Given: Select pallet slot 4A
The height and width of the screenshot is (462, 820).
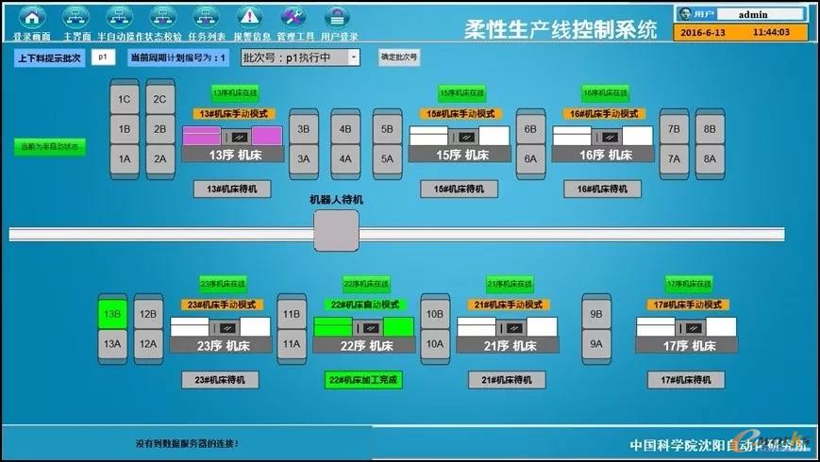Looking at the screenshot, I should 345,159.
